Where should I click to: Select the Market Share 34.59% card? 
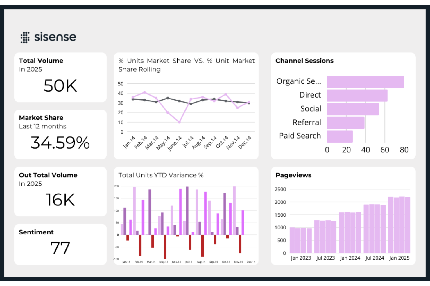coord(60,134)
